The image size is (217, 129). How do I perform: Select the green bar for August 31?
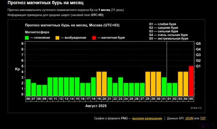coord(164,87)
